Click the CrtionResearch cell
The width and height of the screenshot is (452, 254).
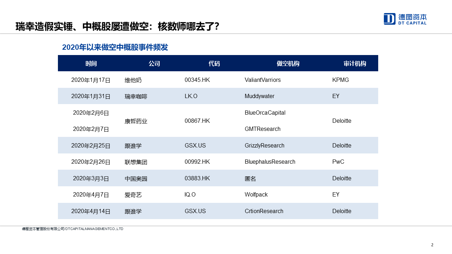click(x=264, y=211)
